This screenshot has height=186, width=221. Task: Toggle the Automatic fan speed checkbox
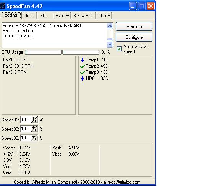click(x=119, y=49)
